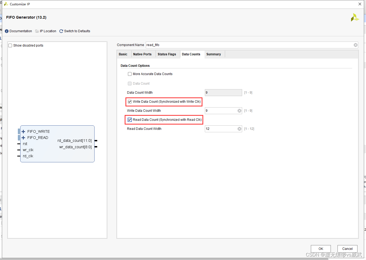The height and width of the screenshot is (260, 366).
Task: Click the Write Data Count Width label
Action: tap(144, 111)
